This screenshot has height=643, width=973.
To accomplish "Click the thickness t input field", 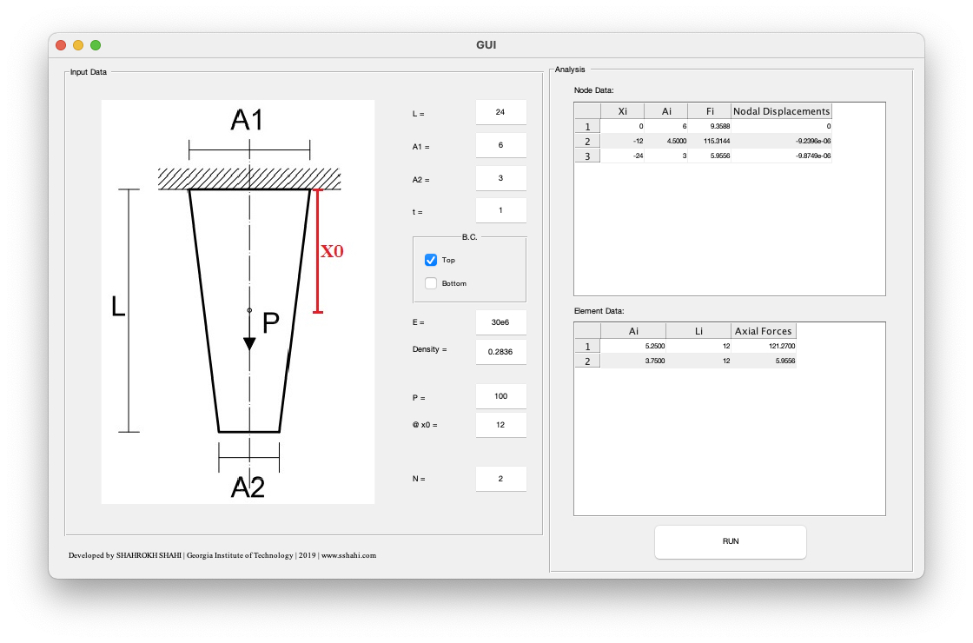I will point(500,209).
